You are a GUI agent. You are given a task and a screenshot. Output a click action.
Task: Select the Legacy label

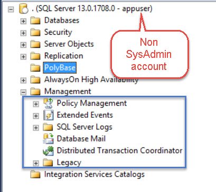[69, 163]
